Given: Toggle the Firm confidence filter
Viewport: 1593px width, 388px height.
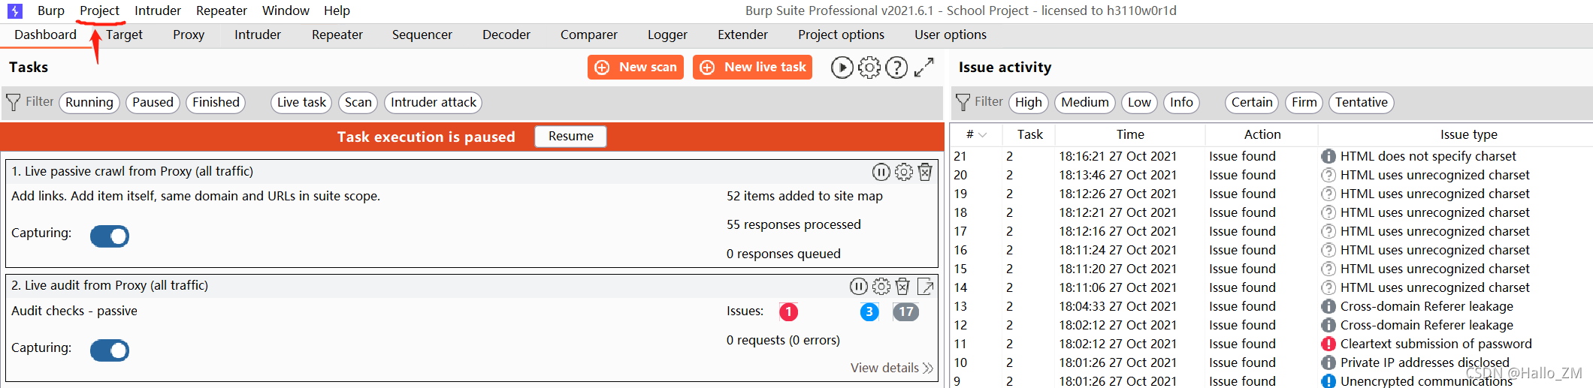Looking at the screenshot, I should 1304,102.
